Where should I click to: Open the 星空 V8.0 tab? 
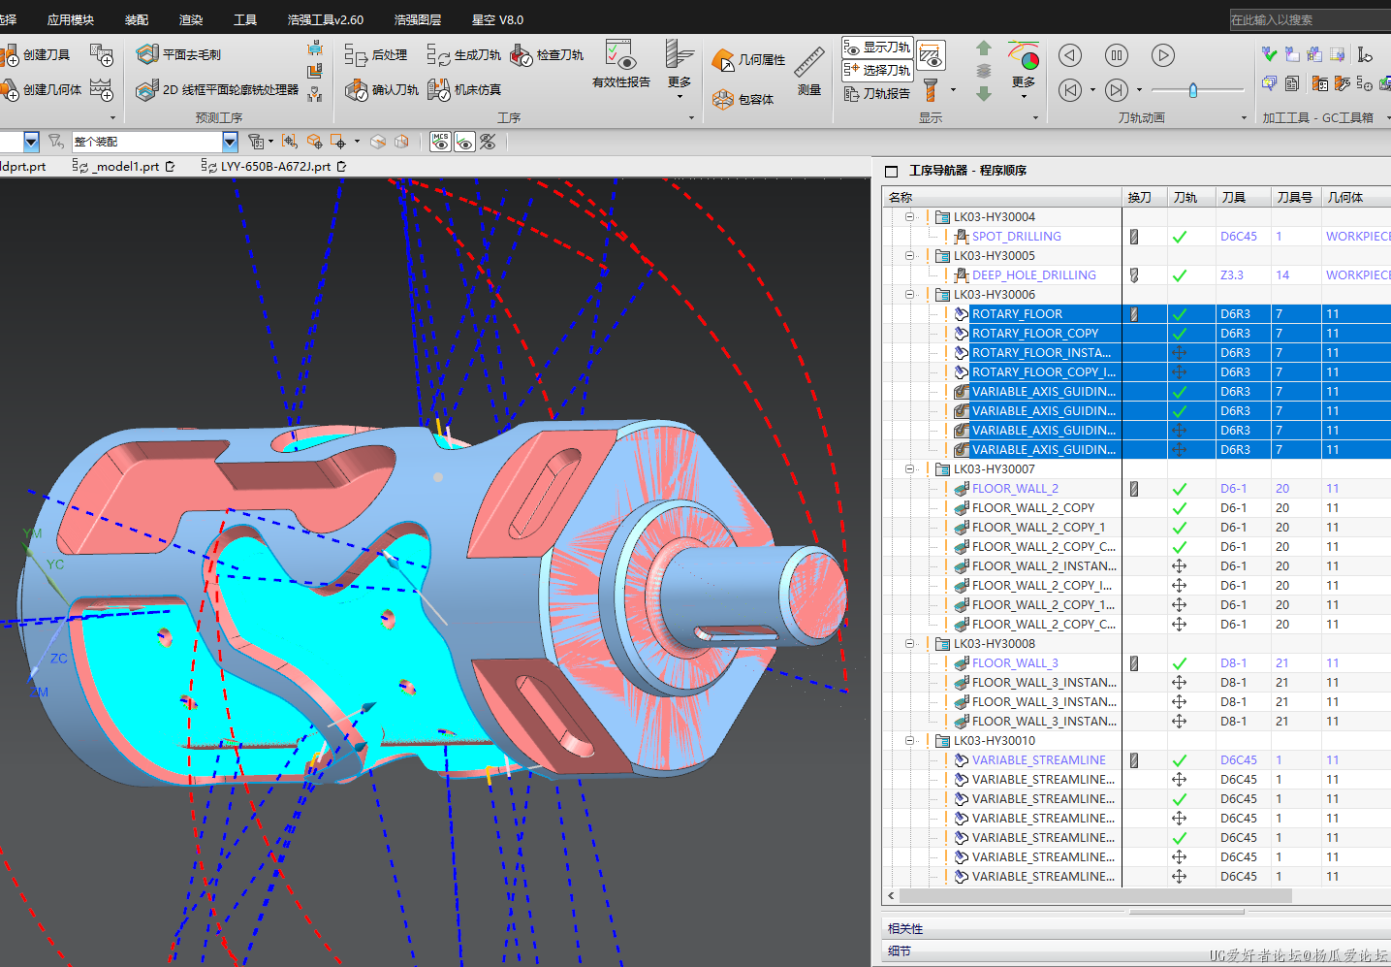tap(497, 19)
